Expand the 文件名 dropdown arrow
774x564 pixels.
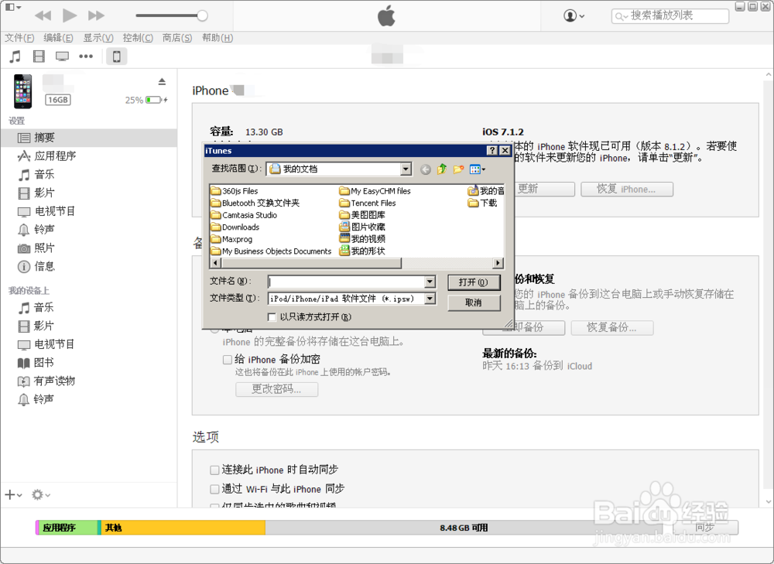pos(430,282)
